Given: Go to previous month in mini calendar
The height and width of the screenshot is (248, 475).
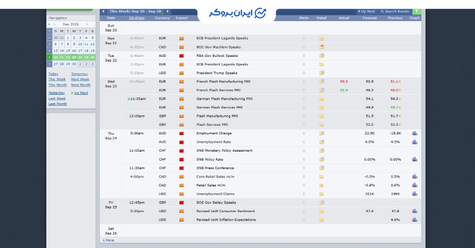Looking at the screenshot, I should (x=54, y=24).
